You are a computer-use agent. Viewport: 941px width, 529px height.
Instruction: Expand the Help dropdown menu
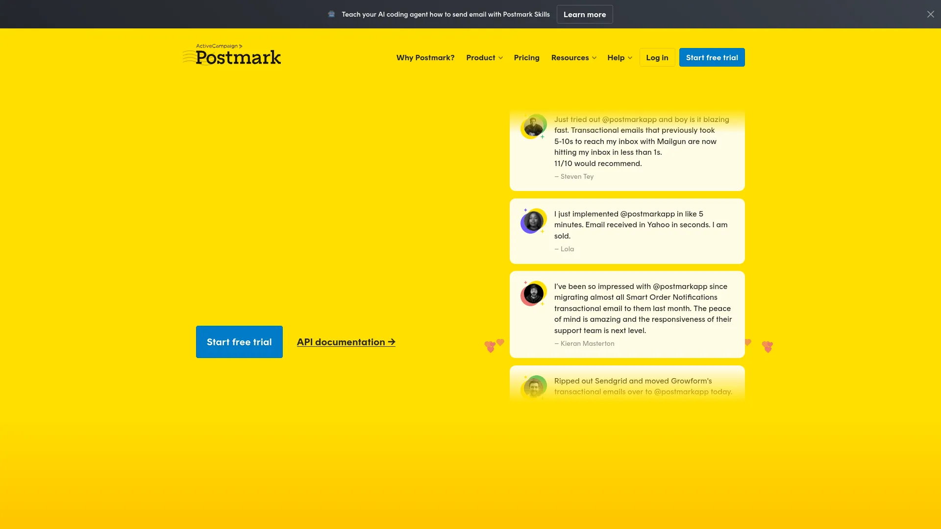619,58
